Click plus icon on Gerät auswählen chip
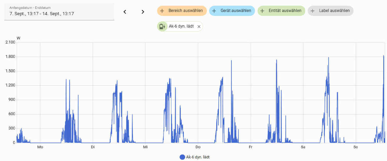This screenshot has height=161, width=387. (214, 11)
